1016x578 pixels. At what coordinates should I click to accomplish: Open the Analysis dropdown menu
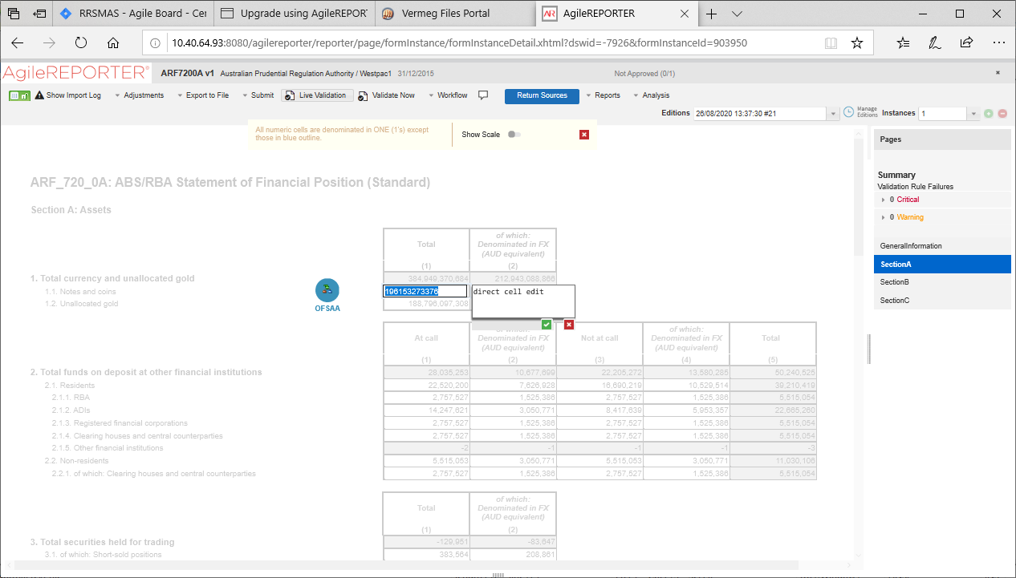(x=652, y=95)
